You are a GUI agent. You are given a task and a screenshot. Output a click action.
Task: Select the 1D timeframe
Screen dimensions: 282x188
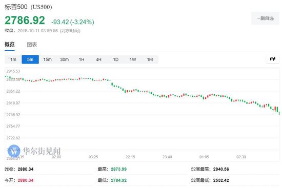tap(116, 59)
